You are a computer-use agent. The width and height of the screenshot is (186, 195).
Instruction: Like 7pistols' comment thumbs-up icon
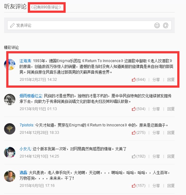[x=134, y=133]
